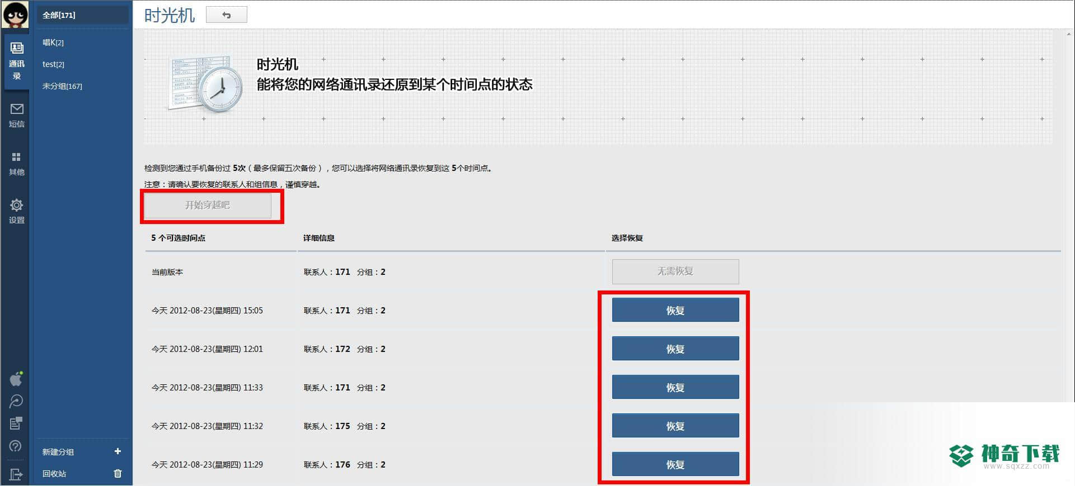Click the 今天 2012-08-23(星期四) 11:29 time point

(x=207, y=465)
